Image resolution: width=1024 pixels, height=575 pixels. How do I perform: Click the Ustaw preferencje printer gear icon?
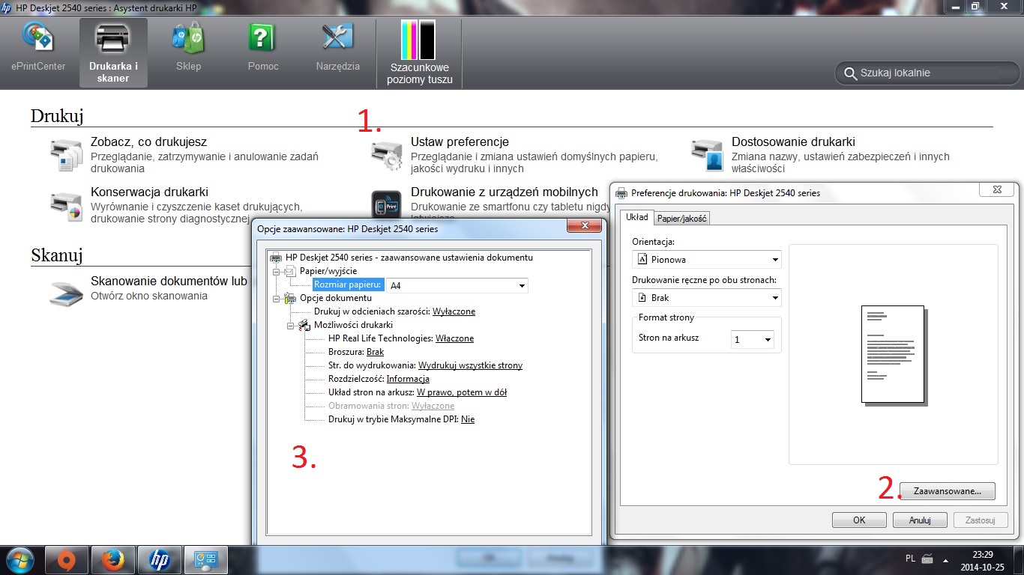pyautogui.click(x=387, y=156)
